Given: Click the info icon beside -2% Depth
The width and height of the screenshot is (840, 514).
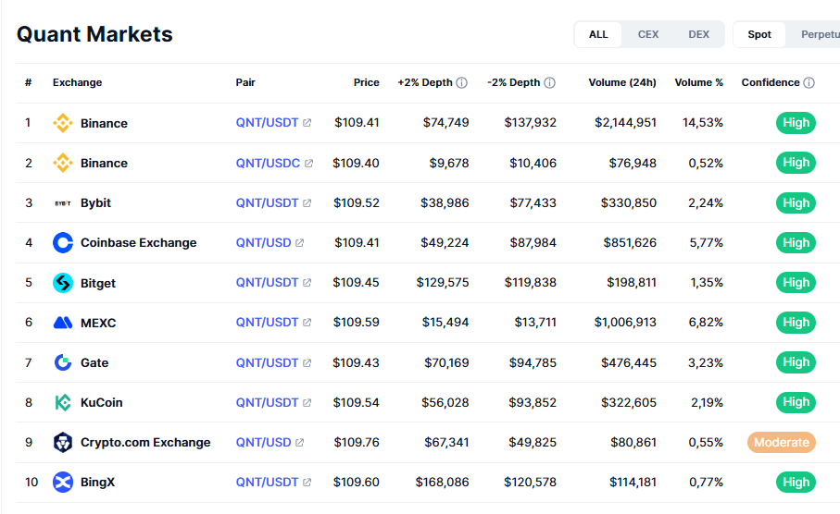Looking at the screenshot, I should pos(549,82).
